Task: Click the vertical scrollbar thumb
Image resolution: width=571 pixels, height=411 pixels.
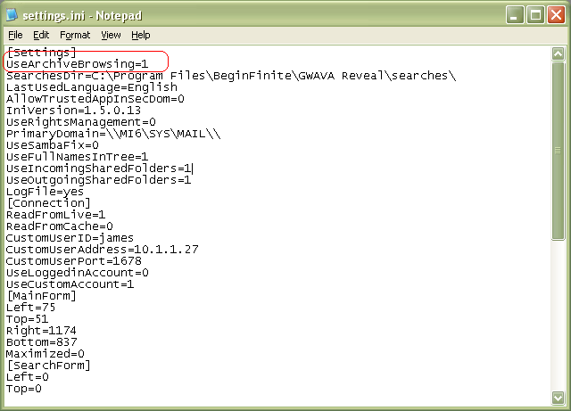Action: (558, 151)
